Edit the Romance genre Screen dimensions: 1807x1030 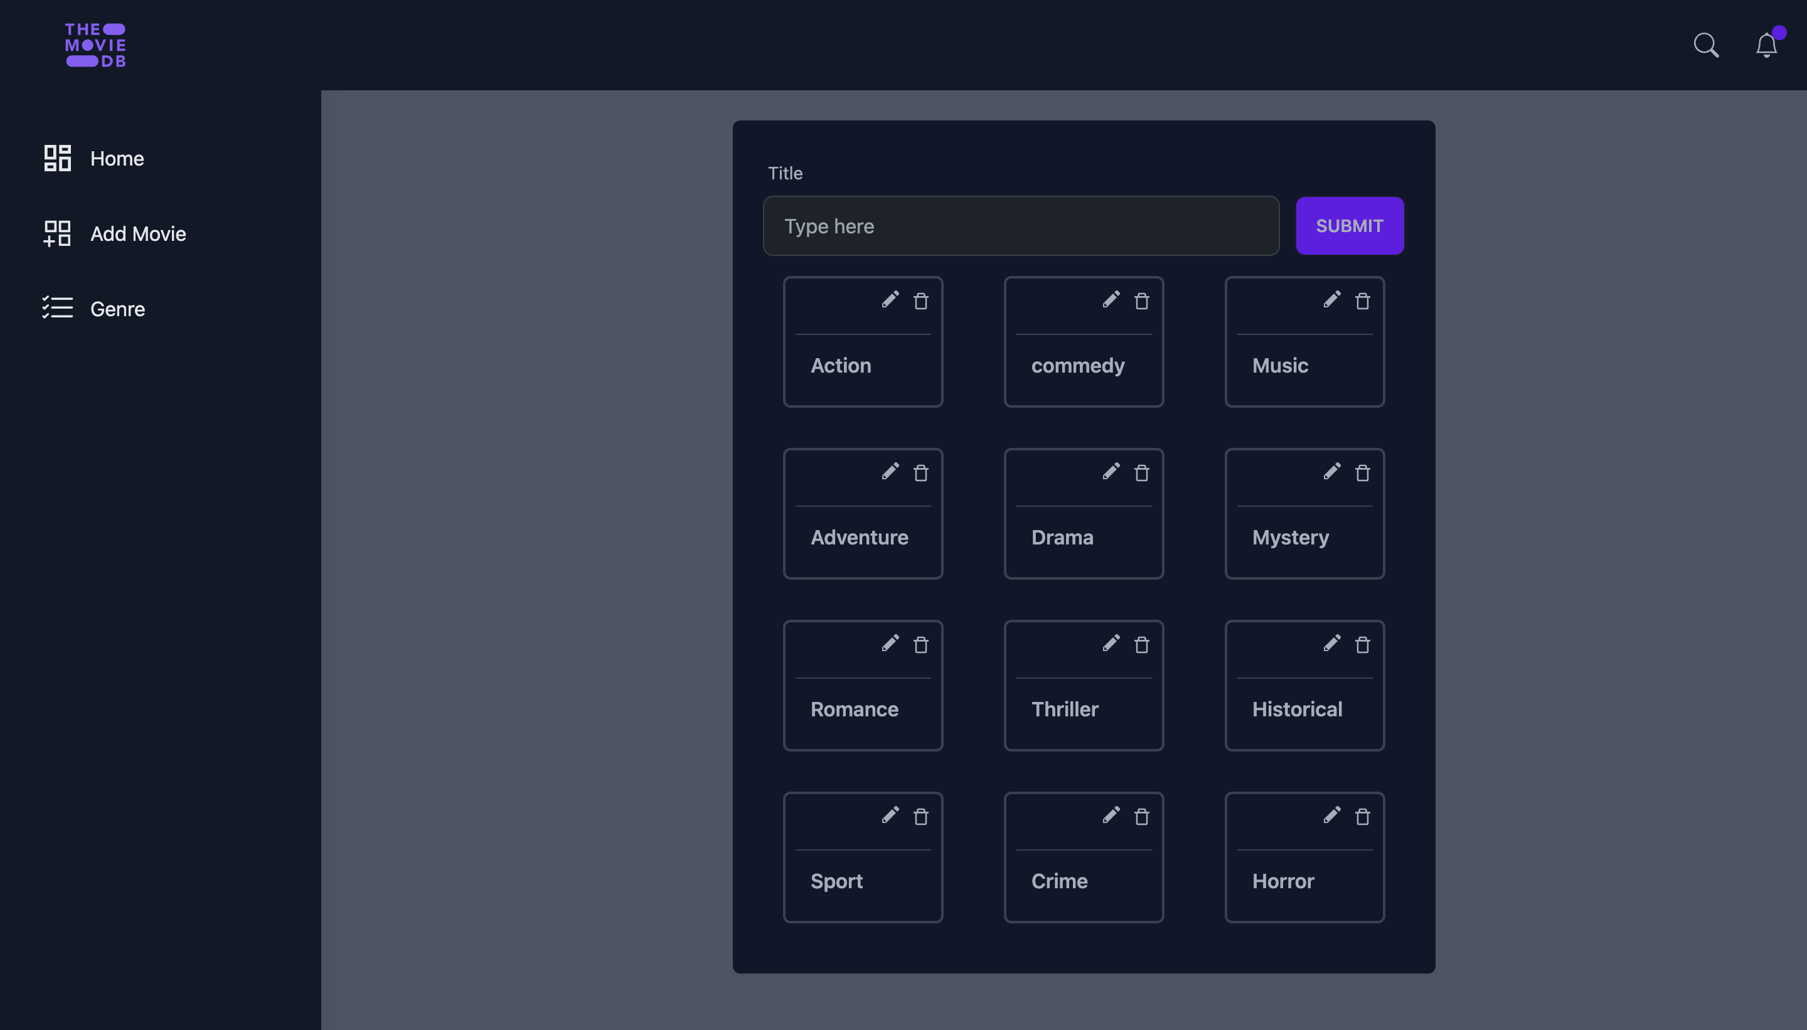point(890,644)
